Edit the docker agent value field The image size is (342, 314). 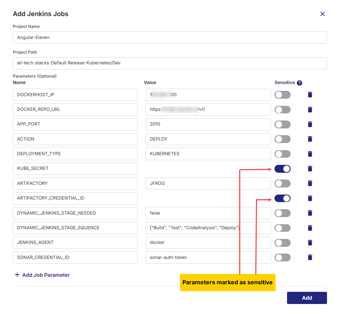point(208,243)
